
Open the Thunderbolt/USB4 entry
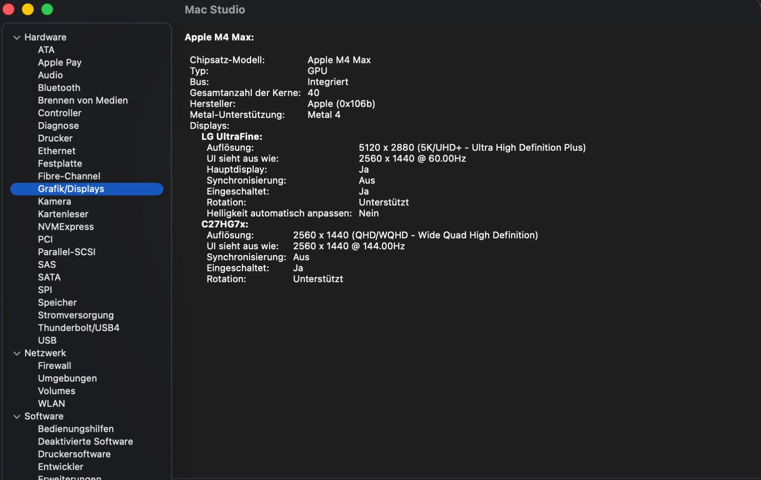pos(79,328)
